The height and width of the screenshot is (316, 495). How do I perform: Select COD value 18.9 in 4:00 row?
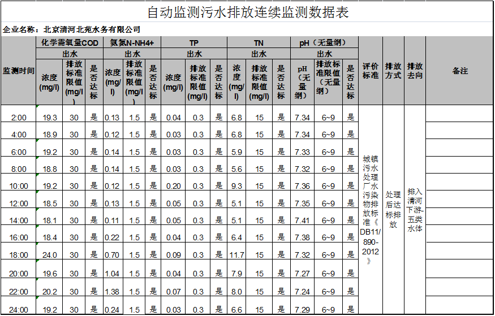[x=50, y=131]
